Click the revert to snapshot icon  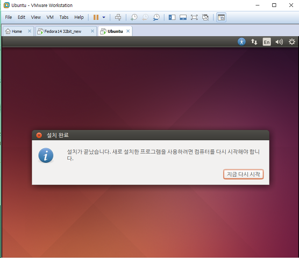point(145,17)
